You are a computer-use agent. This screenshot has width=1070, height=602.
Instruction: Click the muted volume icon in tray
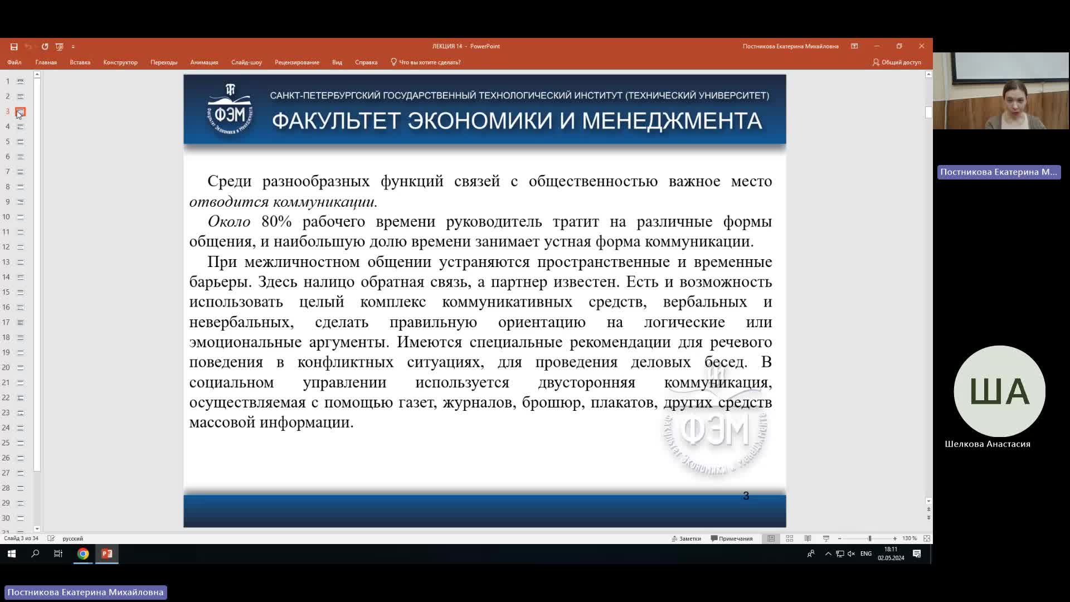851,554
